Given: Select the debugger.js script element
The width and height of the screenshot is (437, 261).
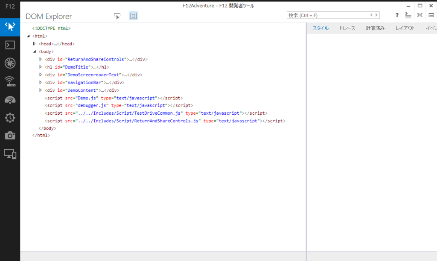Looking at the screenshot, I should pos(119,106).
